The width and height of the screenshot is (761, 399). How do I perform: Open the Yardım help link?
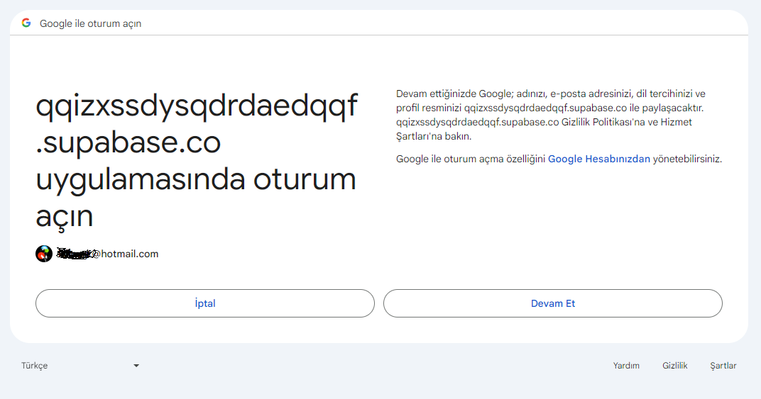626,366
